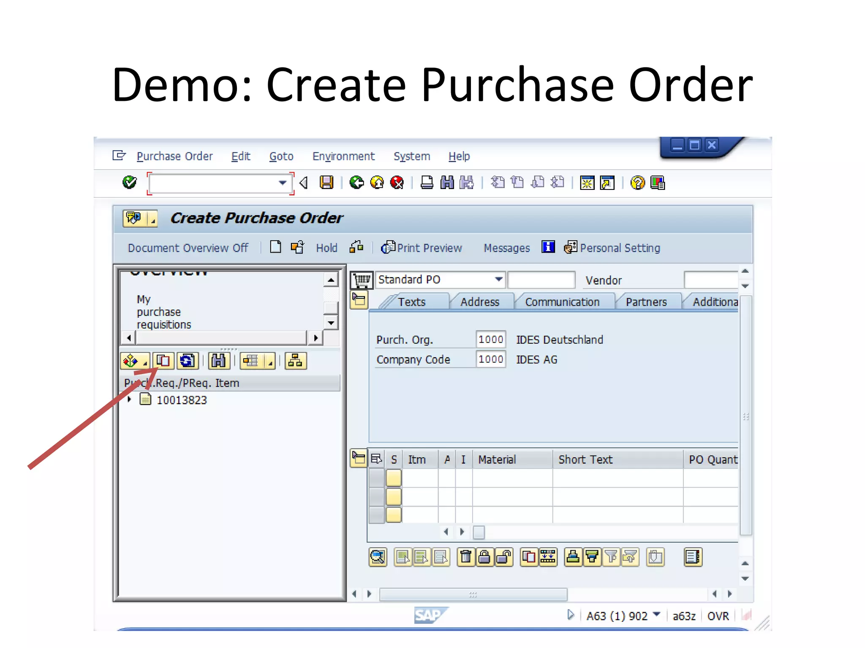Toggle OVR insert mode in status bar
Screen dimensions: 865x648
click(718, 616)
